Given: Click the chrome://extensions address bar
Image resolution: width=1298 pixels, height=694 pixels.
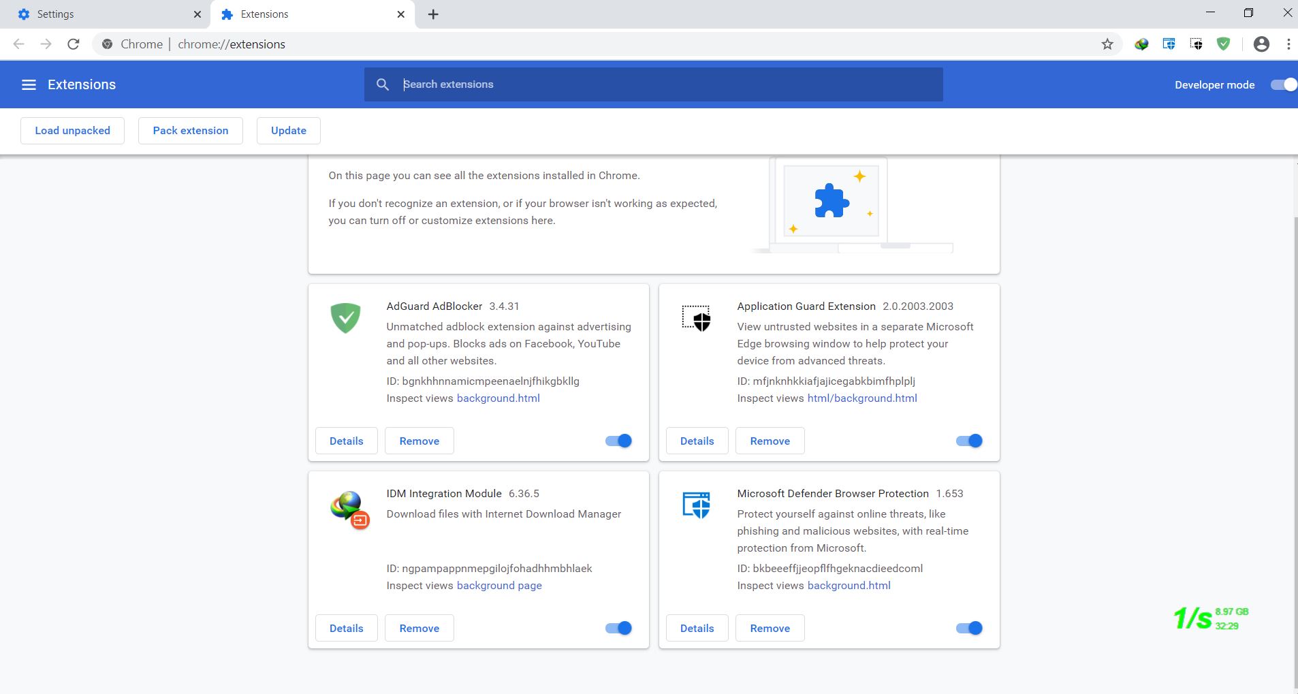Looking at the screenshot, I should pyautogui.click(x=606, y=44).
